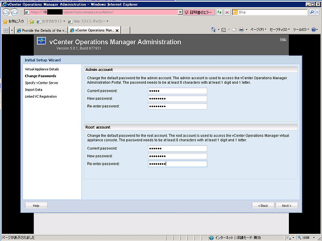Click the Help button at the wizard bottom
The image size is (322, 241).
point(36,206)
